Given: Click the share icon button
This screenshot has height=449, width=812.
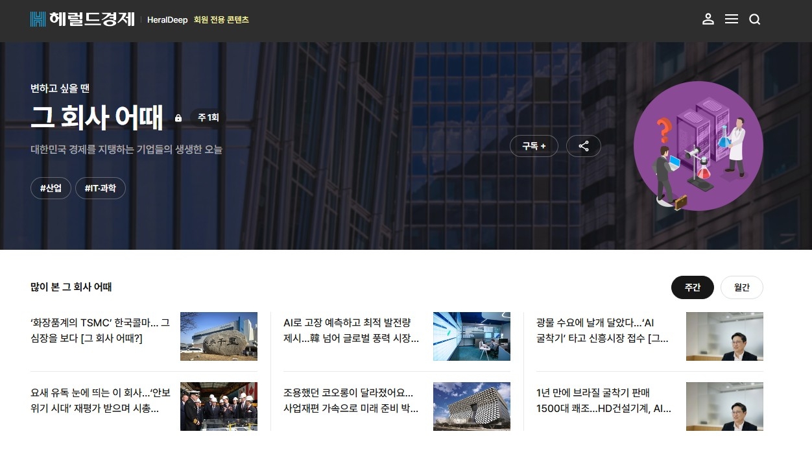Looking at the screenshot, I should [x=584, y=146].
